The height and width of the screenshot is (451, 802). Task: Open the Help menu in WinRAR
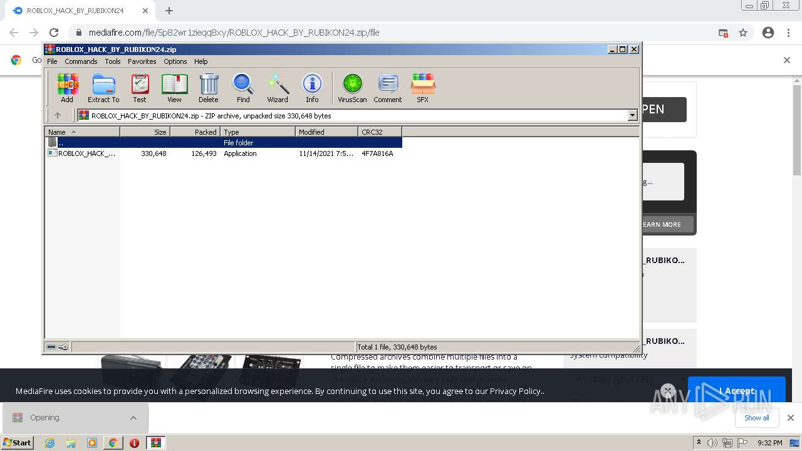pos(200,61)
